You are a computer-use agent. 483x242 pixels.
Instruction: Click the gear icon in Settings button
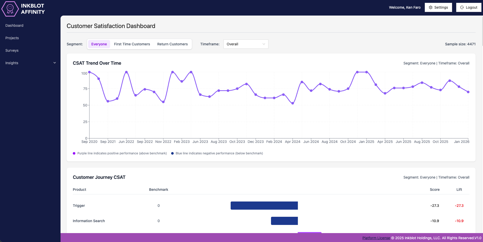click(431, 7)
